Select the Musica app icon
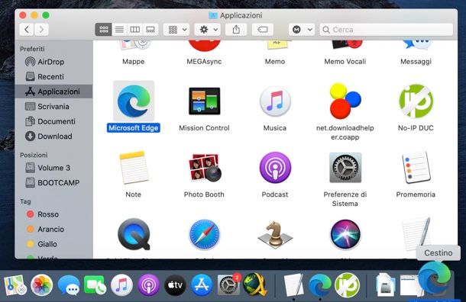 275,101
